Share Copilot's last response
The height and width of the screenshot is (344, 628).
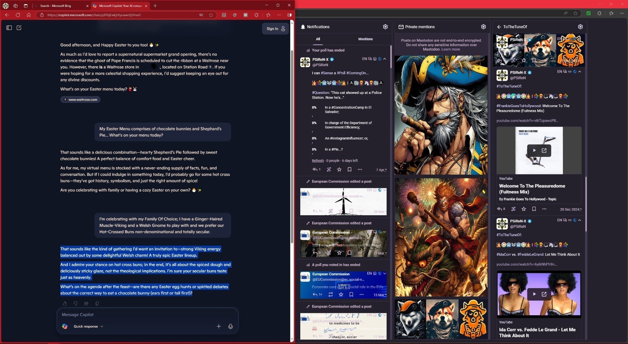pyautogui.click(x=86, y=303)
